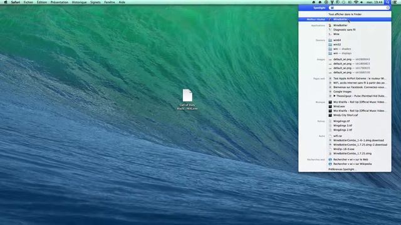Open the Présentation menu

coord(60,2)
